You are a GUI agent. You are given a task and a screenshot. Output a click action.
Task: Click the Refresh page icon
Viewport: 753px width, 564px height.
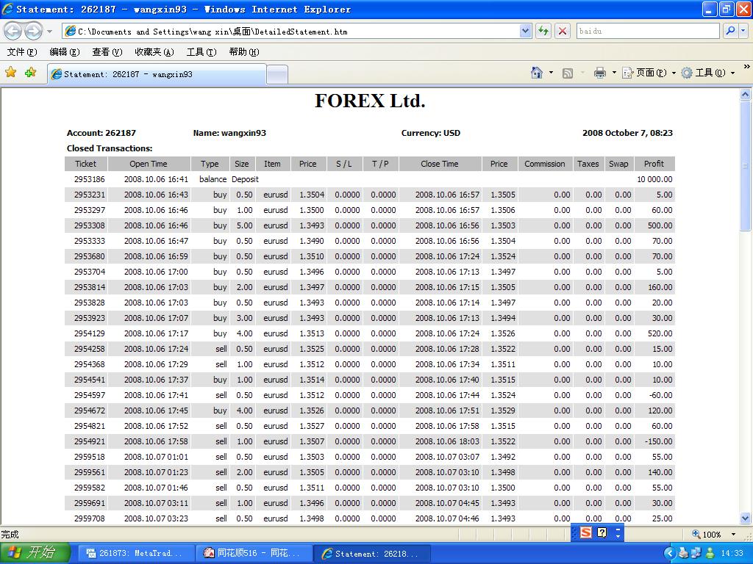[x=543, y=31]
